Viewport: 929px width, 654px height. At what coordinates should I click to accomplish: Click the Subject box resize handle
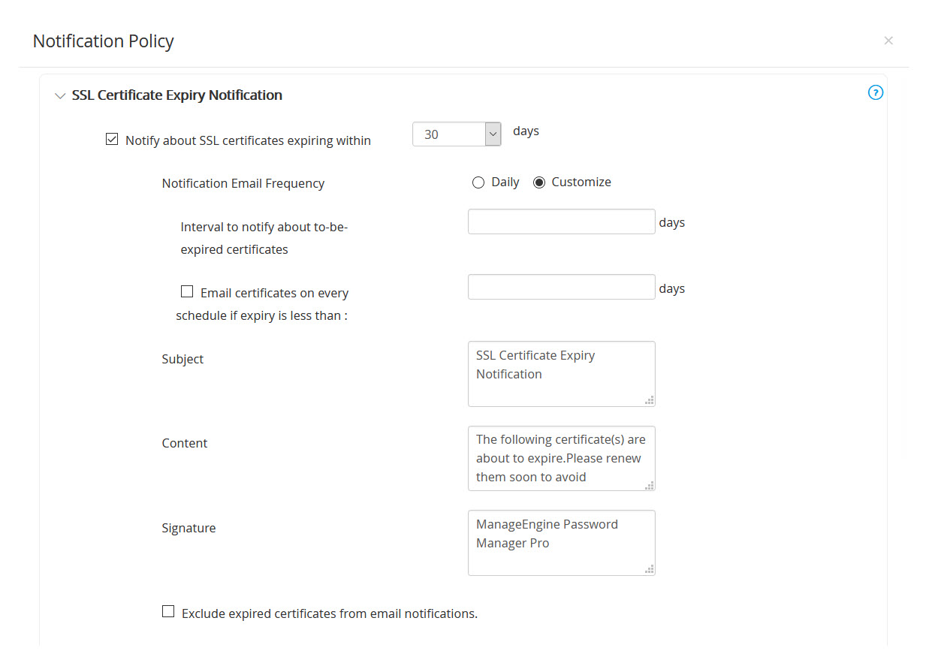coord(649,400)
